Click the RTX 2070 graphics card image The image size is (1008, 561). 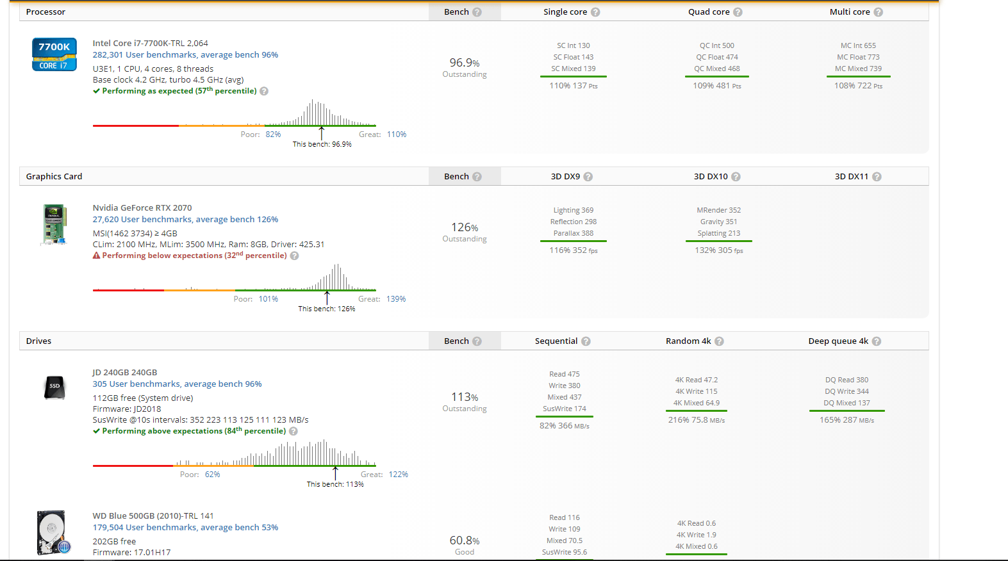click(54, 224)
